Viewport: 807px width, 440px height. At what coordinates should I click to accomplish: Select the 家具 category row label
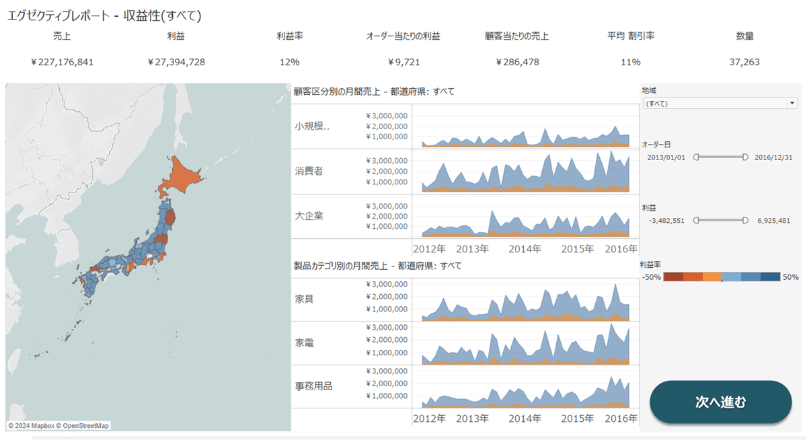(304, 298)
